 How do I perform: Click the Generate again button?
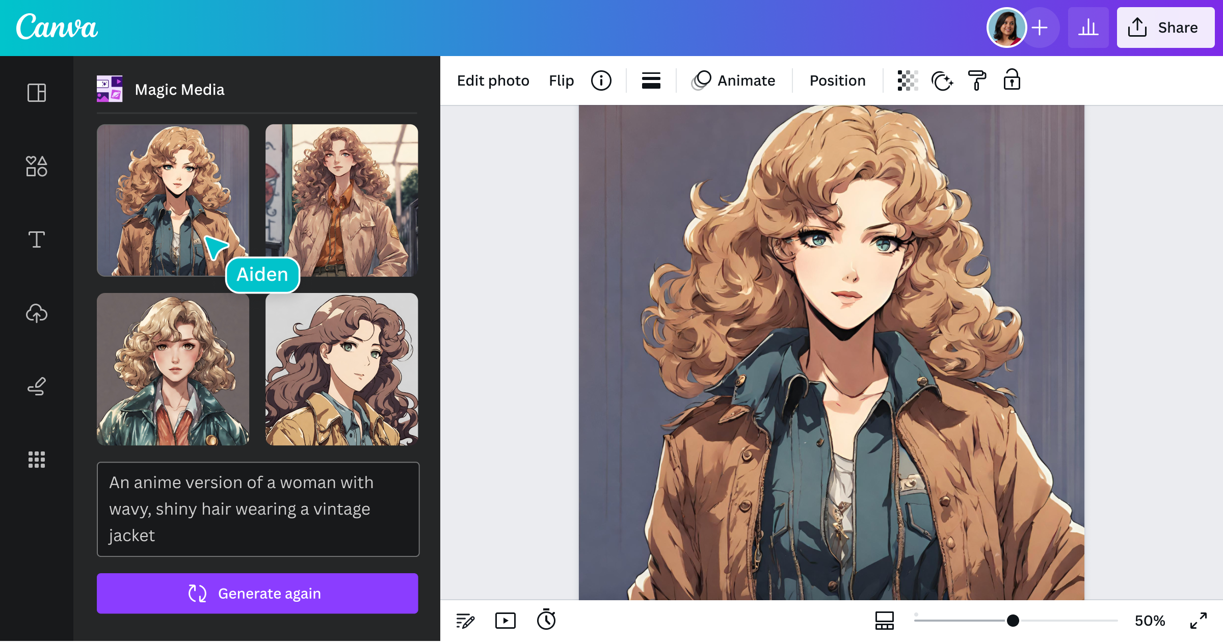coord(258,593)
